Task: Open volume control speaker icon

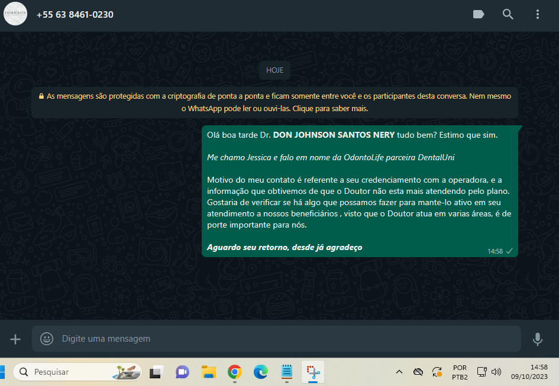Action: point(496,372)
